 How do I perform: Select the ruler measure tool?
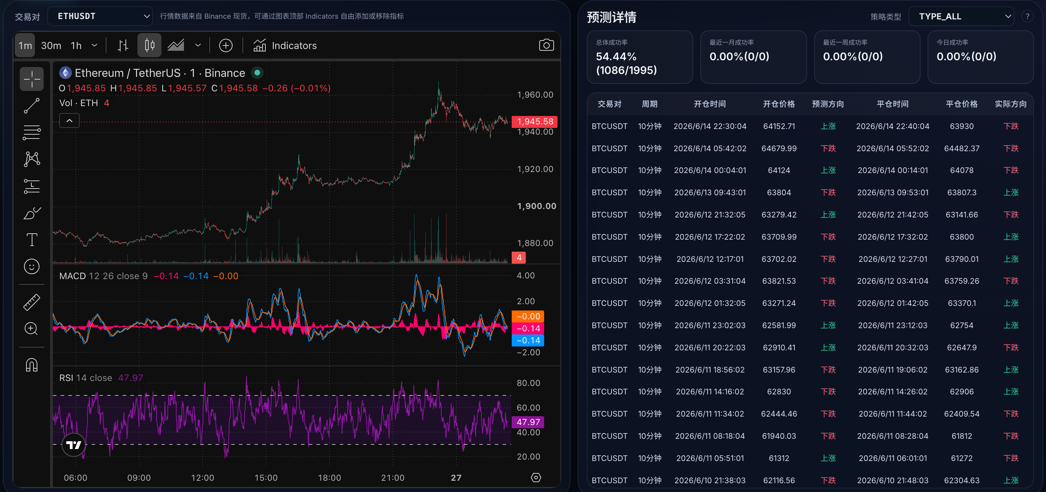[x=32, y=302]
